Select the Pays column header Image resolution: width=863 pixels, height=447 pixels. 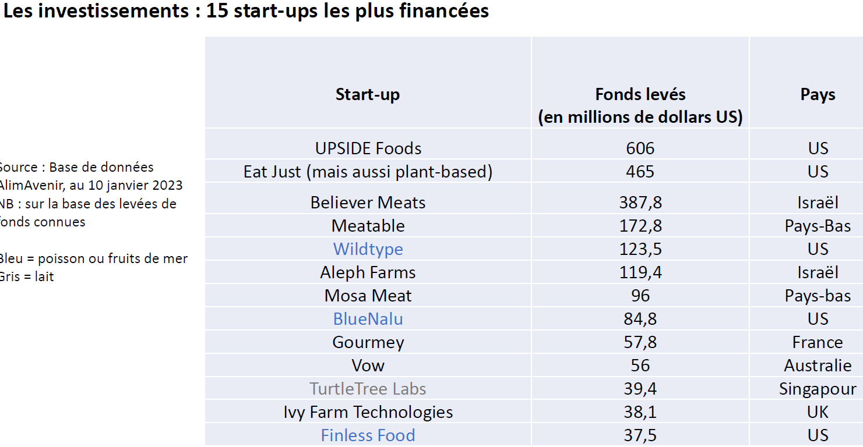pos(818,95)
